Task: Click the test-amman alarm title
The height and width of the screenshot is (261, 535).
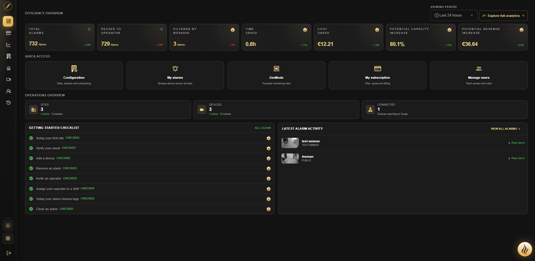Action: pos(311,141)
